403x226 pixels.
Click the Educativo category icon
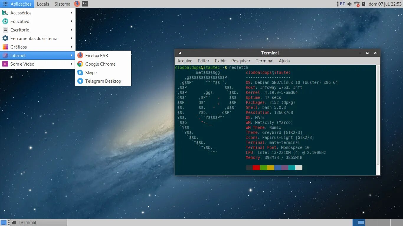click(x=5, y=21)
